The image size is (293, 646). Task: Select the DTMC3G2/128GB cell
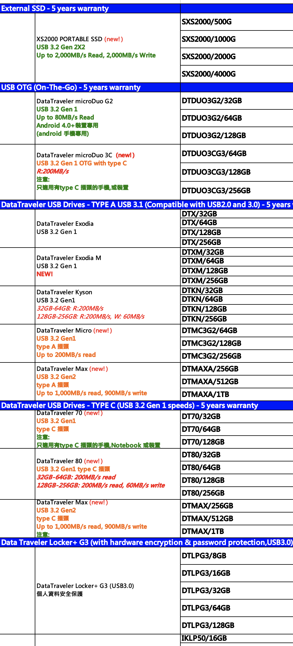(x=237, y=343)
